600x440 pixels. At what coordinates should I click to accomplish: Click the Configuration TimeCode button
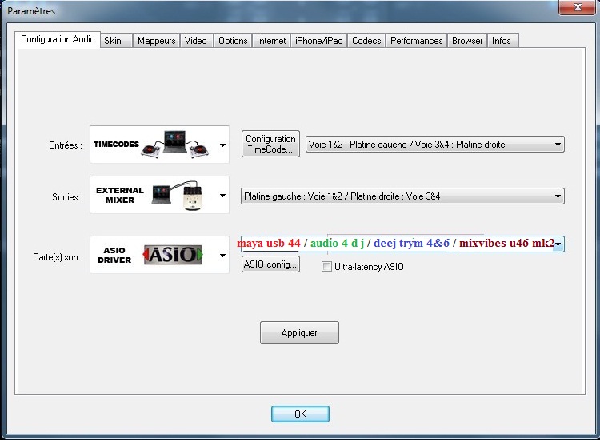coord(270,144)
